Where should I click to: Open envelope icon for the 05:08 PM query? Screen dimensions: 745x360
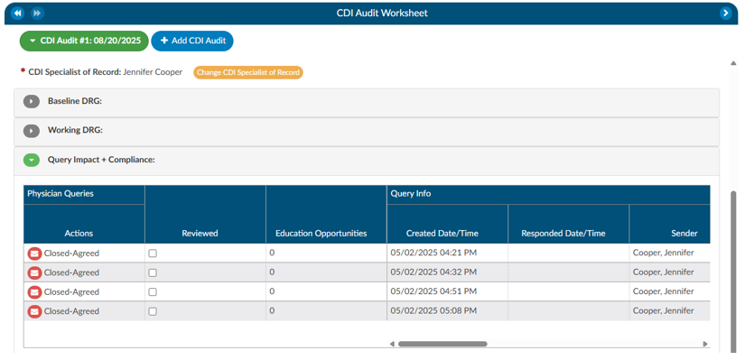34,311
